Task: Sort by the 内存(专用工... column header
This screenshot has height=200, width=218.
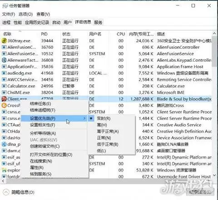Action: (141, 34)
